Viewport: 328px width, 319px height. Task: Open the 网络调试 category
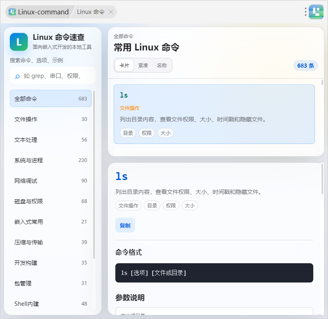click(51, 181)
